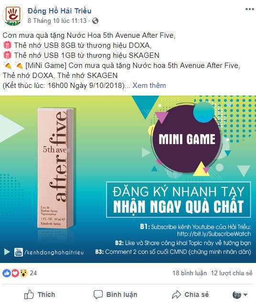Click the blue Like reaction icon

6,273
